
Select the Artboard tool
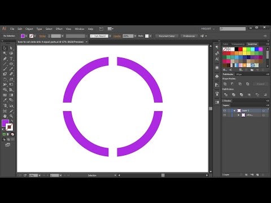[5, 111]
